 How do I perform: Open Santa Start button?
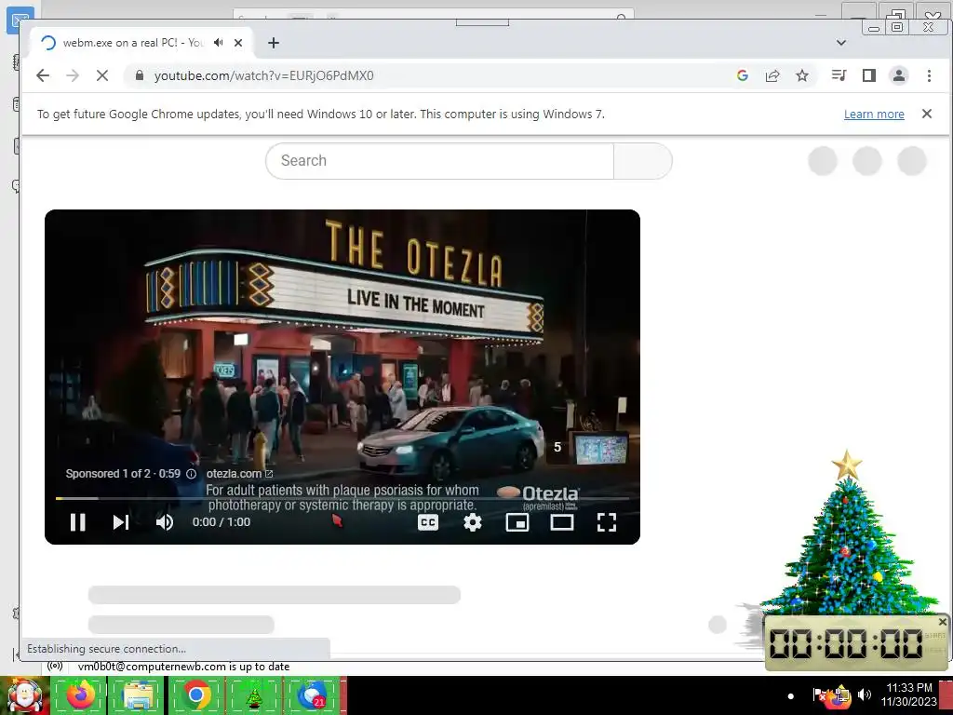24,695
